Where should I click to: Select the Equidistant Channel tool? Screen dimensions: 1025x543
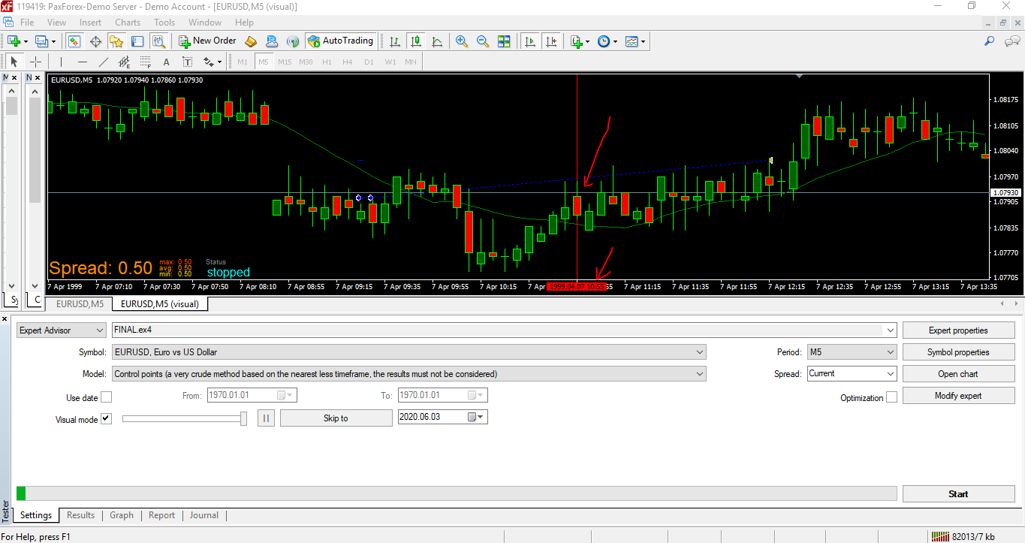(x=124, y=62)
